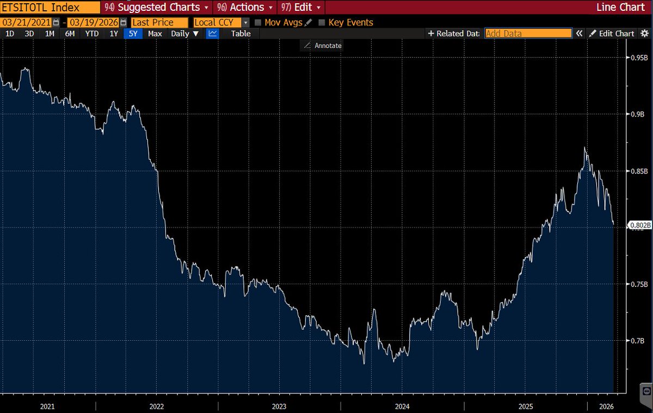Switch to the Table view
Viewport: 653px width, 413px height.
(241, 33)
